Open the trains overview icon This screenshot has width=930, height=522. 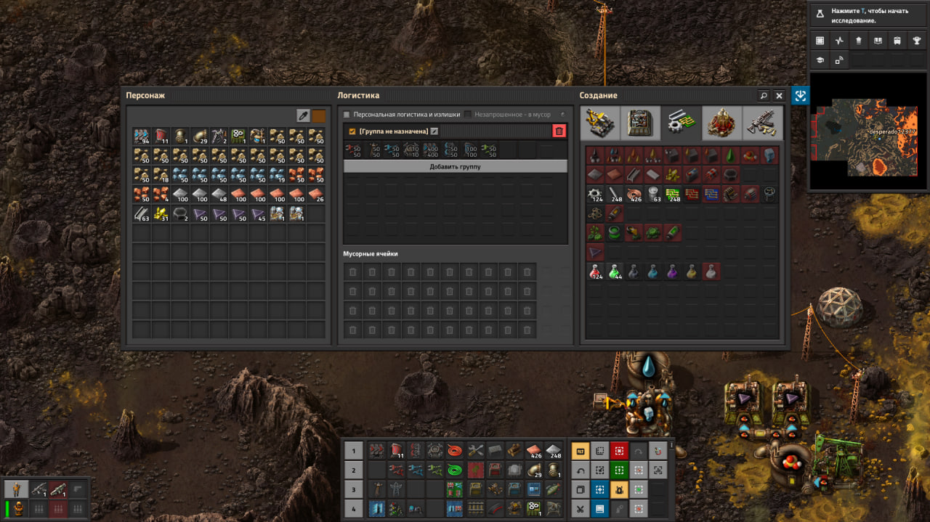click(898, 41)
